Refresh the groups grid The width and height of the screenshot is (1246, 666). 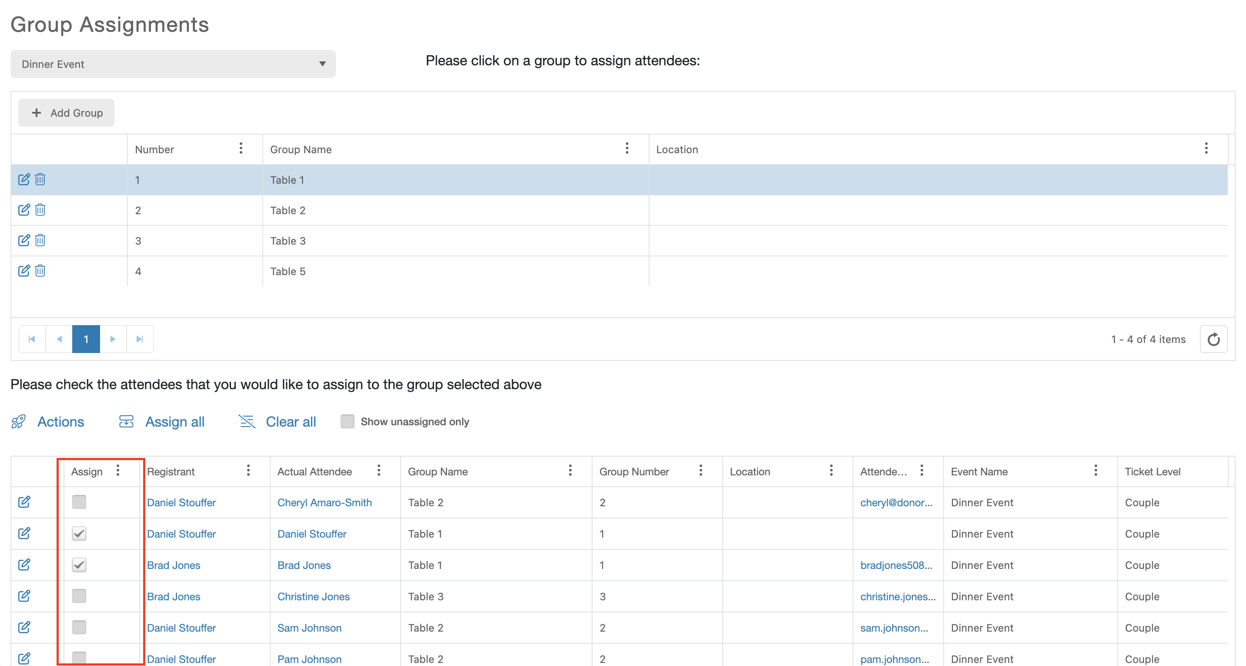(x=1213, y=339)
